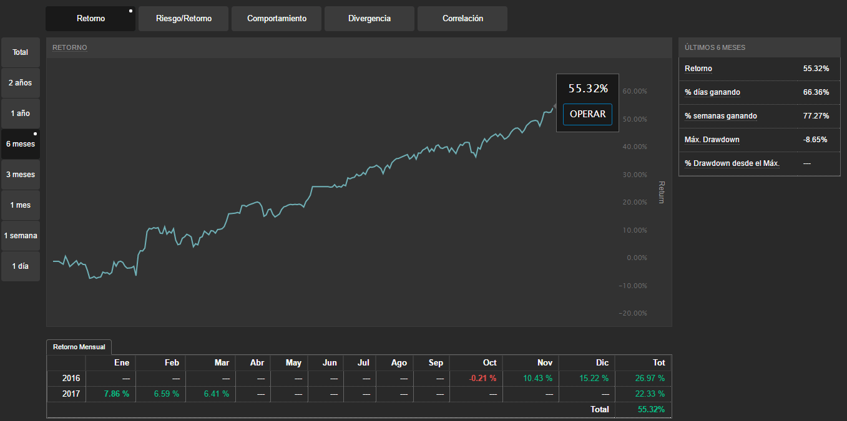Click the % Drawdown desde el Máx. label
The image size is (847, 421).
click(x=732, y=163)
